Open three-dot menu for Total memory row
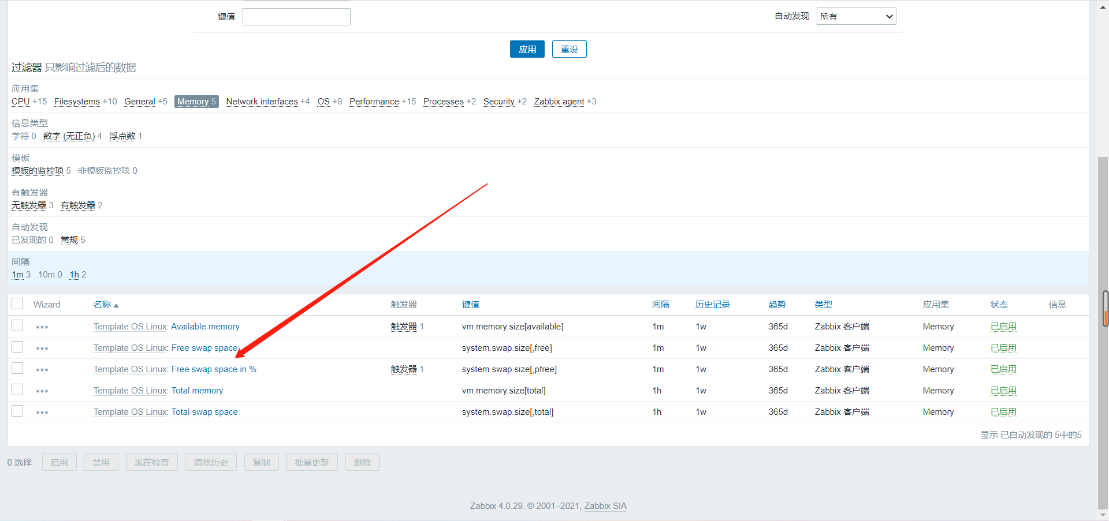Screen dimensions: 1109x521 tap(42, 391)
